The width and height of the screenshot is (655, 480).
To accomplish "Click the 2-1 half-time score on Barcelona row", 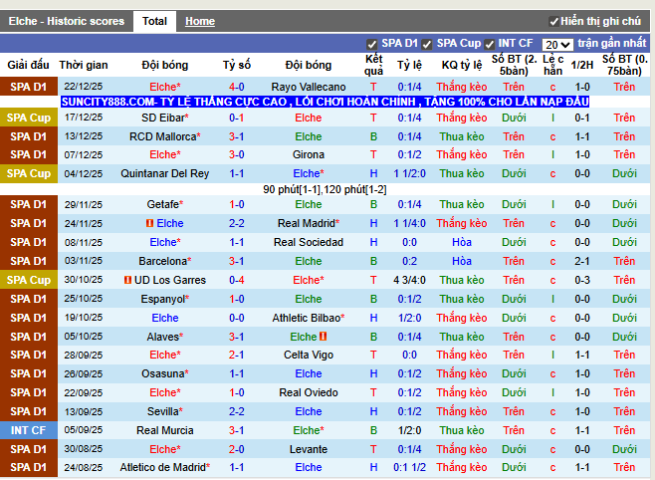I will tap(582, 261).
